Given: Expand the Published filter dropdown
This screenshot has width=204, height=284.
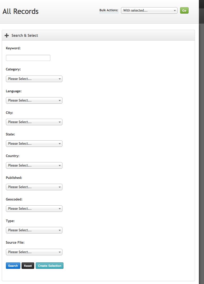Looking at the screenshot, I should click(34, 187).
